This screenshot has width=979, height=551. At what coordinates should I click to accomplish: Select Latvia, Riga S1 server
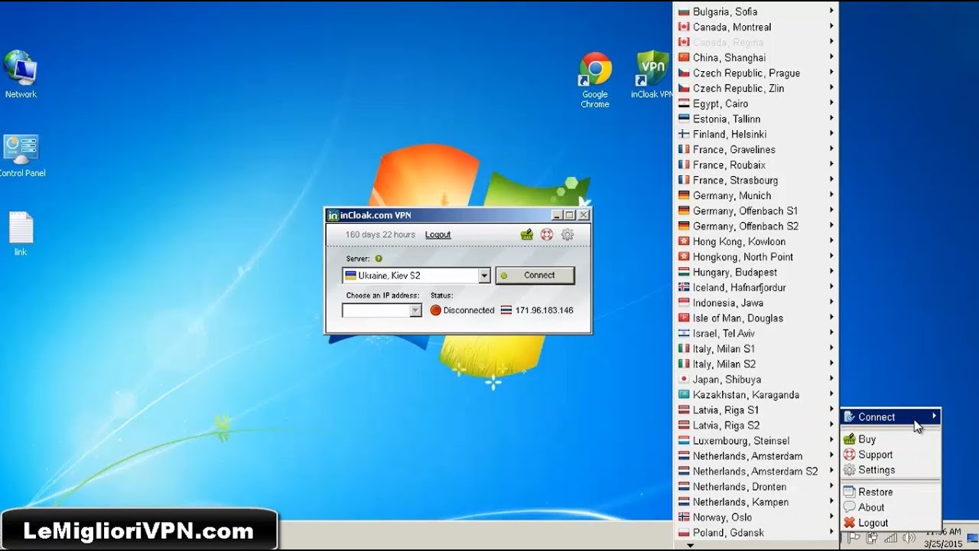(x=756, y=409)
